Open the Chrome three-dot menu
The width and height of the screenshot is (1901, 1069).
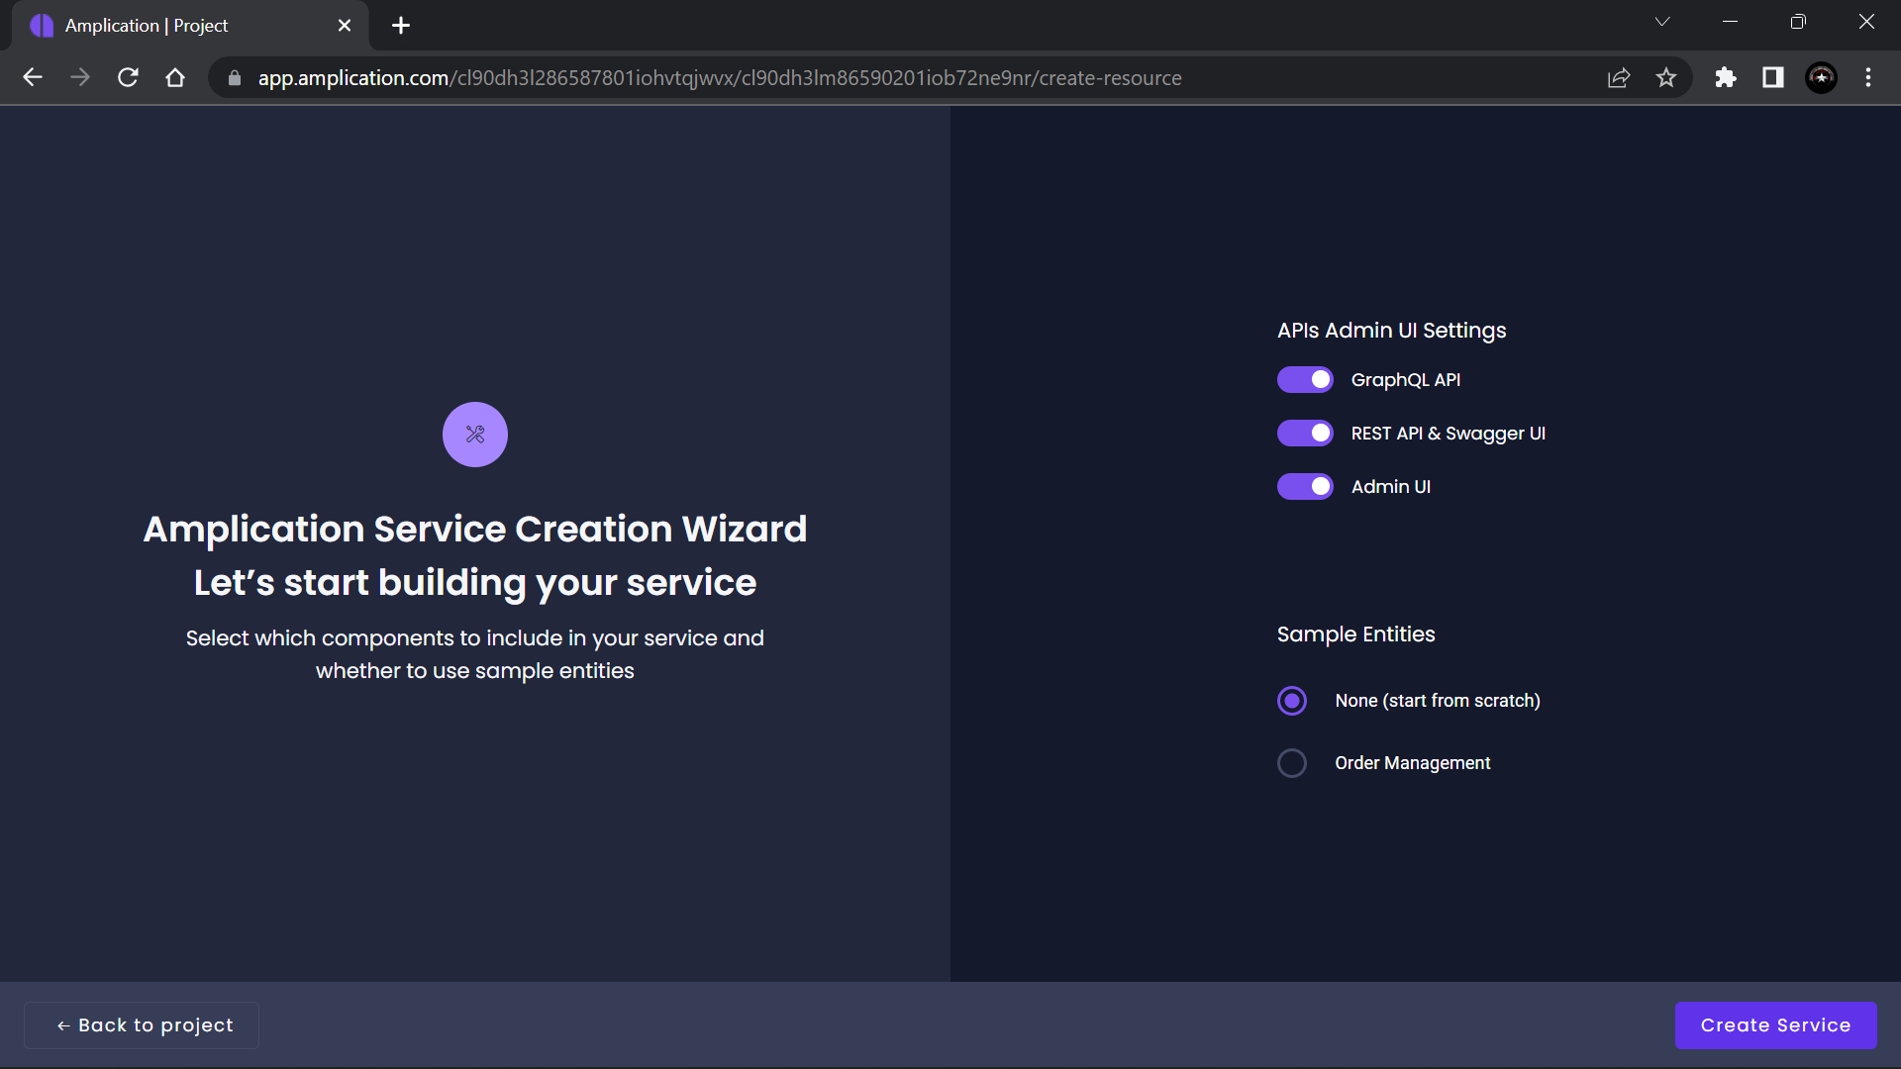pyautogui.click(x=1868, y=77)
